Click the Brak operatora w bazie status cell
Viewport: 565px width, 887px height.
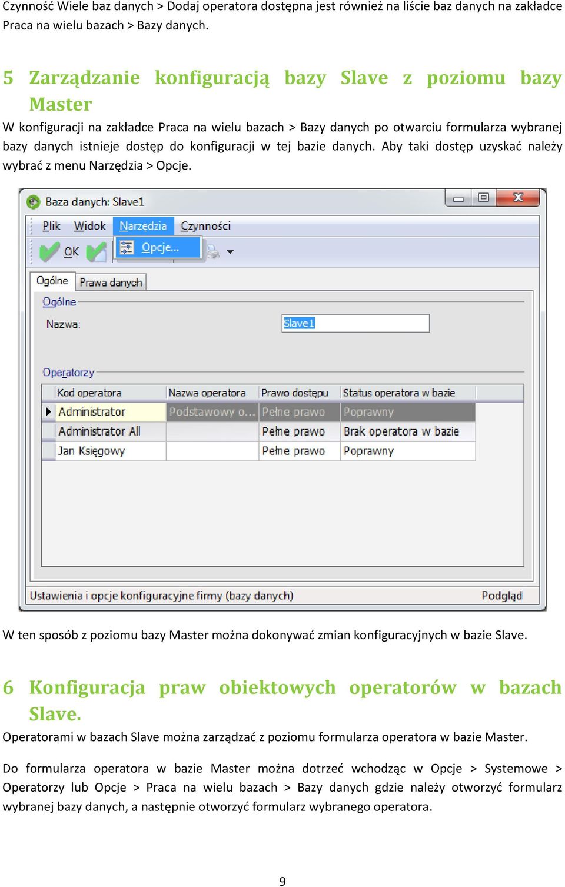pyautogui.click(x=408, y=431)
